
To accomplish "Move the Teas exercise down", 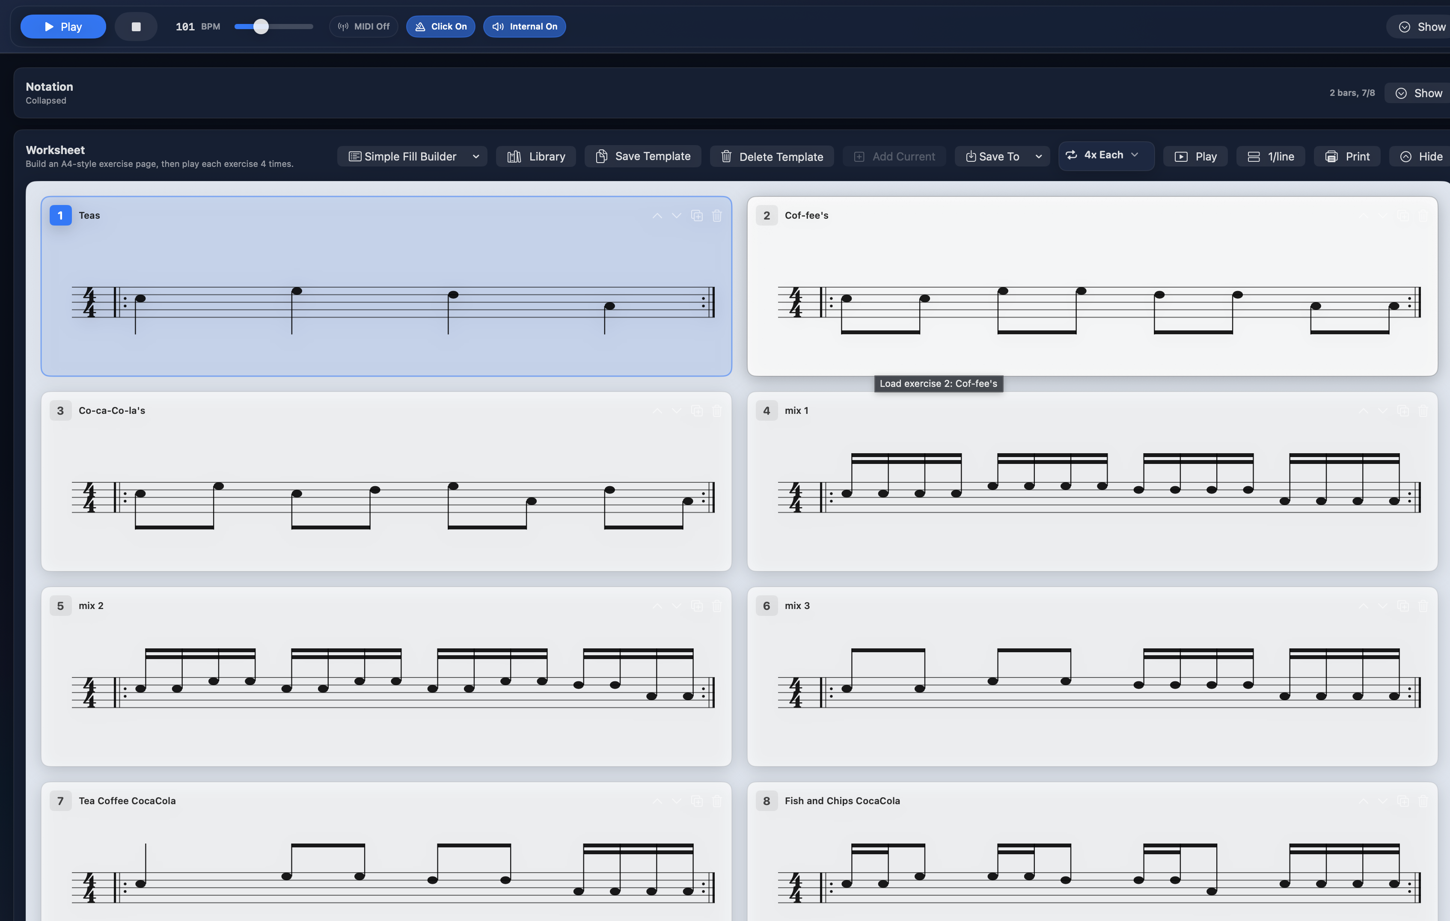I will coord(677,216).
